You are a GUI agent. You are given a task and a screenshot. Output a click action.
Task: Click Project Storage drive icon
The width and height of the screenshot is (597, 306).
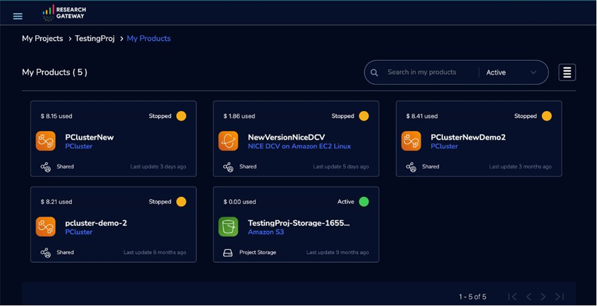click(x=228, y=252)
